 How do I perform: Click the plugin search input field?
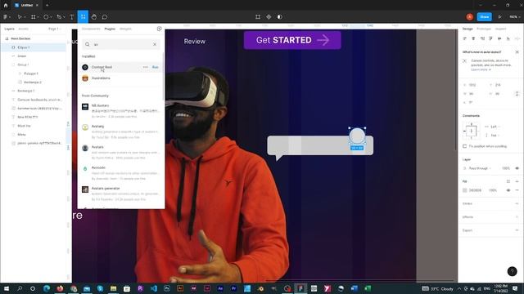121,44
